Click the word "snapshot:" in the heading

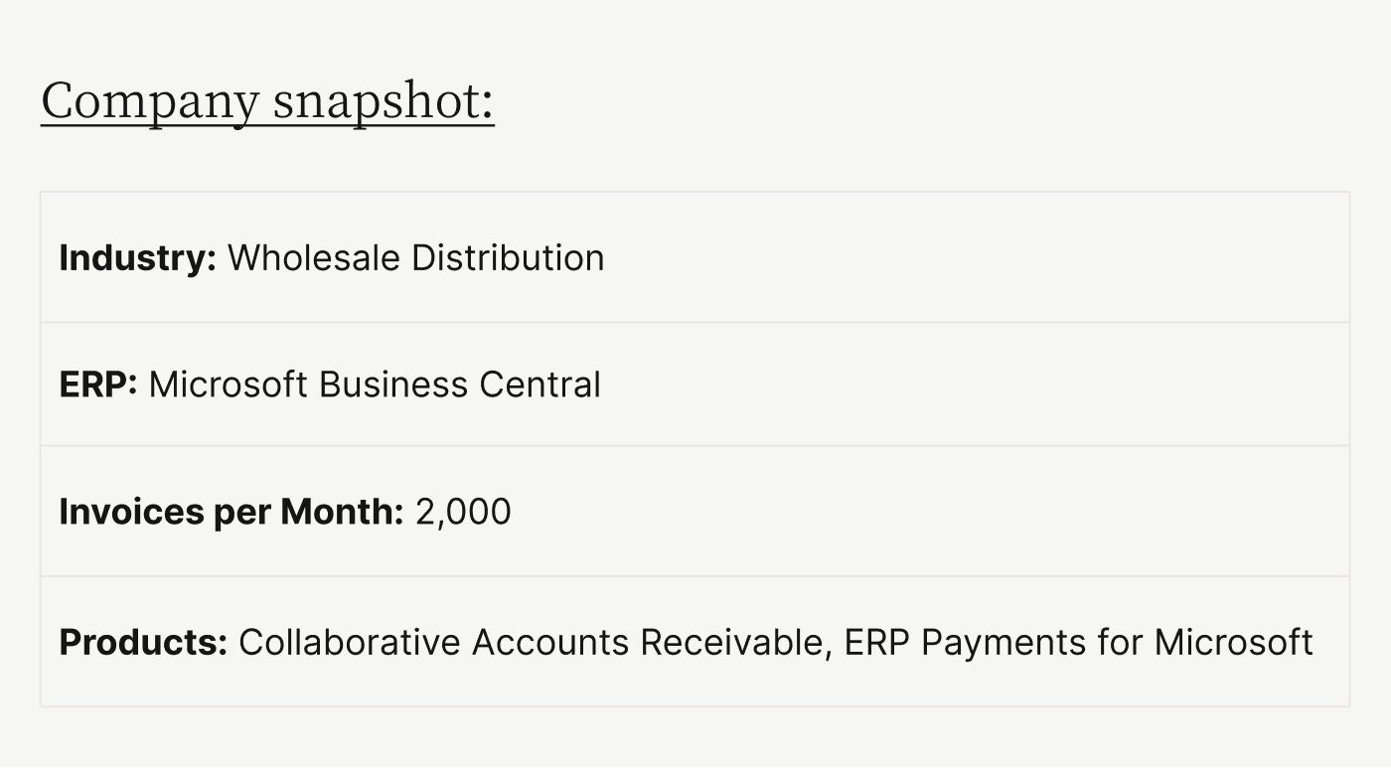(384, 101)
